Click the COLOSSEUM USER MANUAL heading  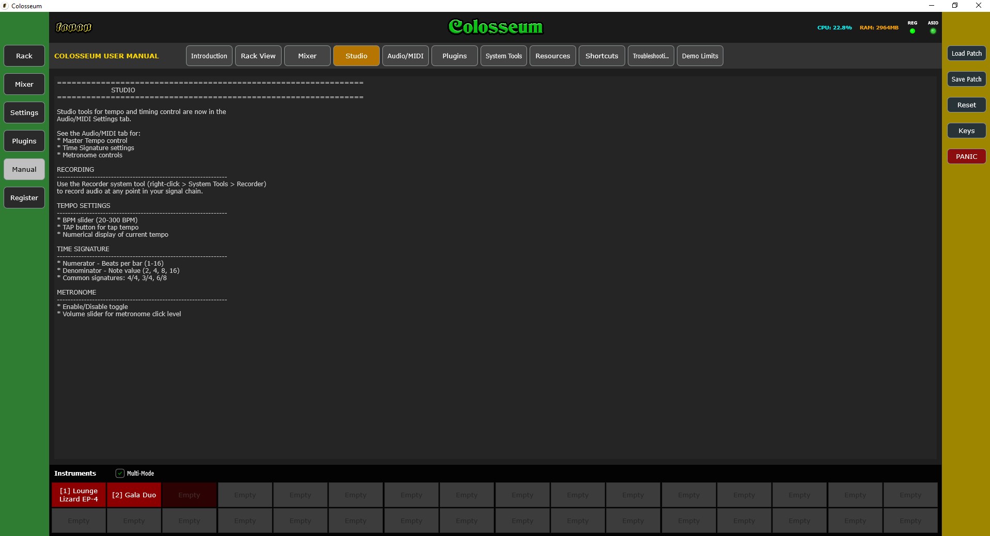click(106, 56)
